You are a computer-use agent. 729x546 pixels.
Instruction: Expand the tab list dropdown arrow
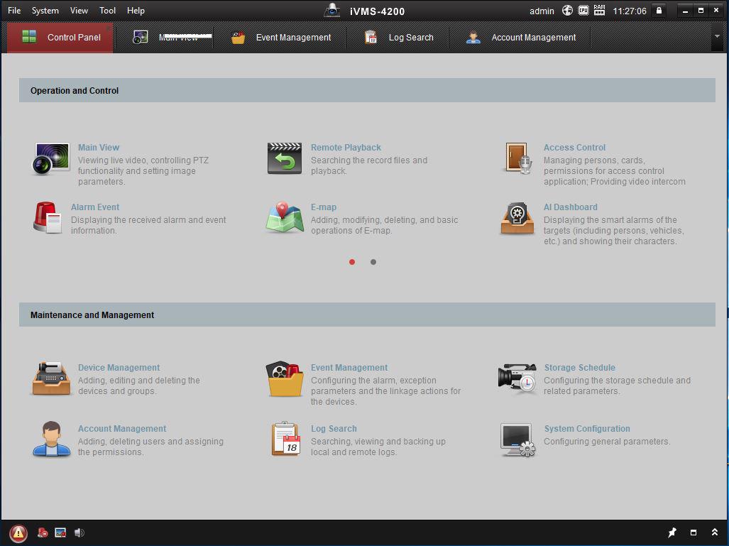717,37
